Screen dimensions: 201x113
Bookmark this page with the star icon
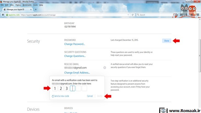point(177,15)
